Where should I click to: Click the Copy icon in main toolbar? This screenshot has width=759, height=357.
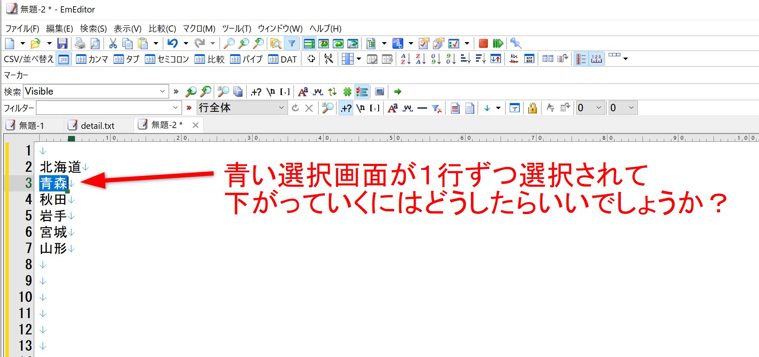click(127, 43)
